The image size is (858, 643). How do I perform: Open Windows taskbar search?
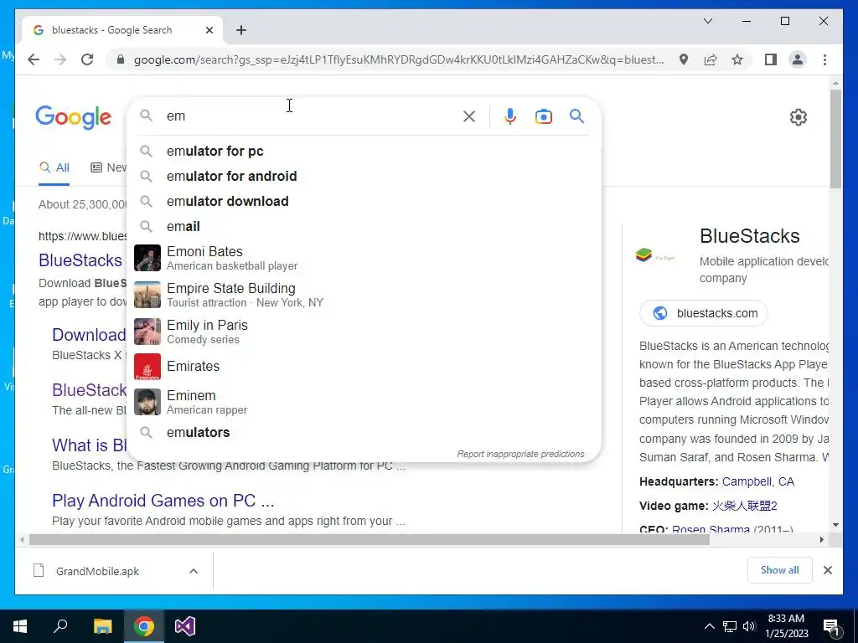click(x=60, y=626)
